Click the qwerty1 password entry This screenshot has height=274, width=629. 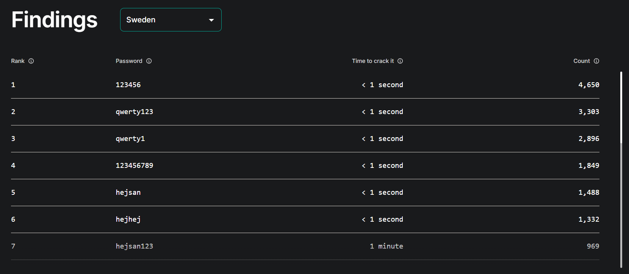pyautogui.click(x=130, y=139)
